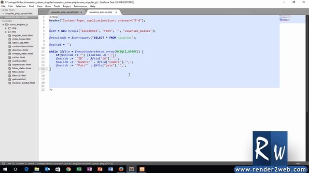Open filtros2.html from the sidebar
309x173 pixels.
19,75
